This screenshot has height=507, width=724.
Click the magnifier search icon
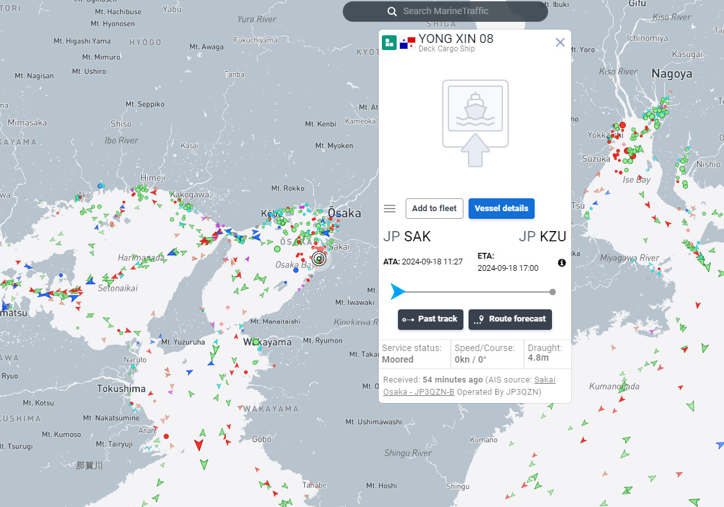coord(392,12)
